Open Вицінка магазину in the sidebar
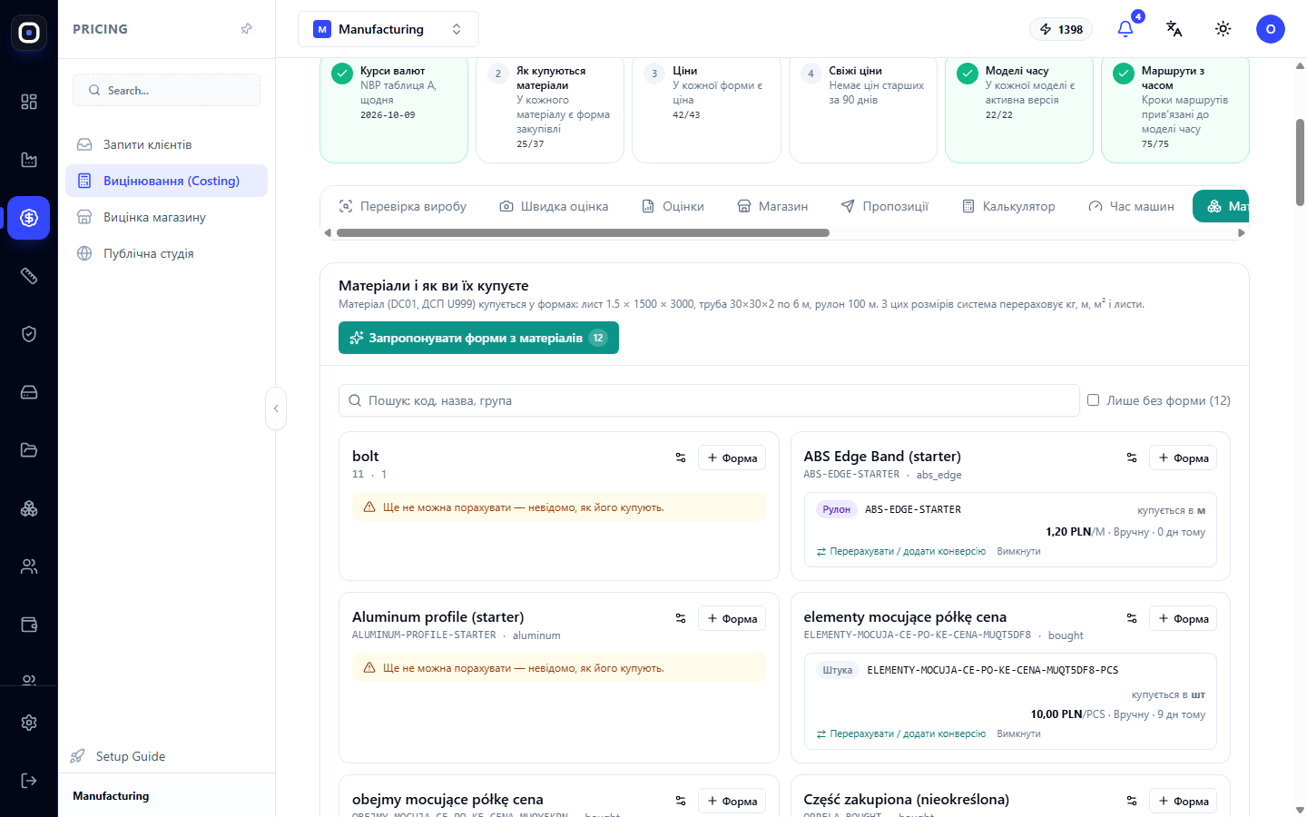The width and height of the screenshot is (1307, 817). click(166, 217)
